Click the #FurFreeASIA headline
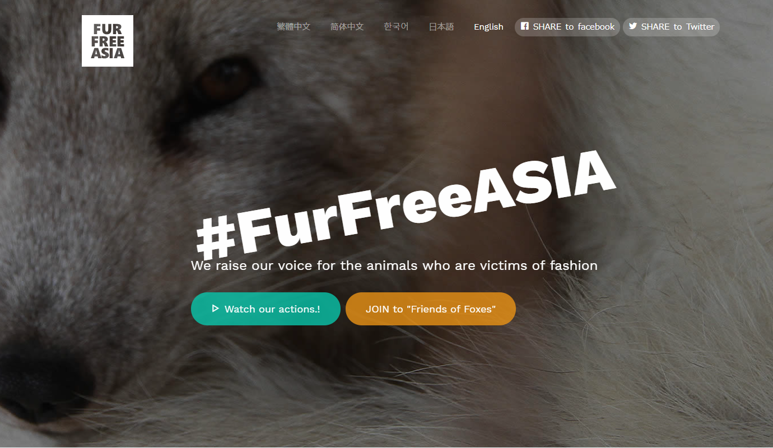Viewport: 773px width, 448px height. click(x=406, y=203)
